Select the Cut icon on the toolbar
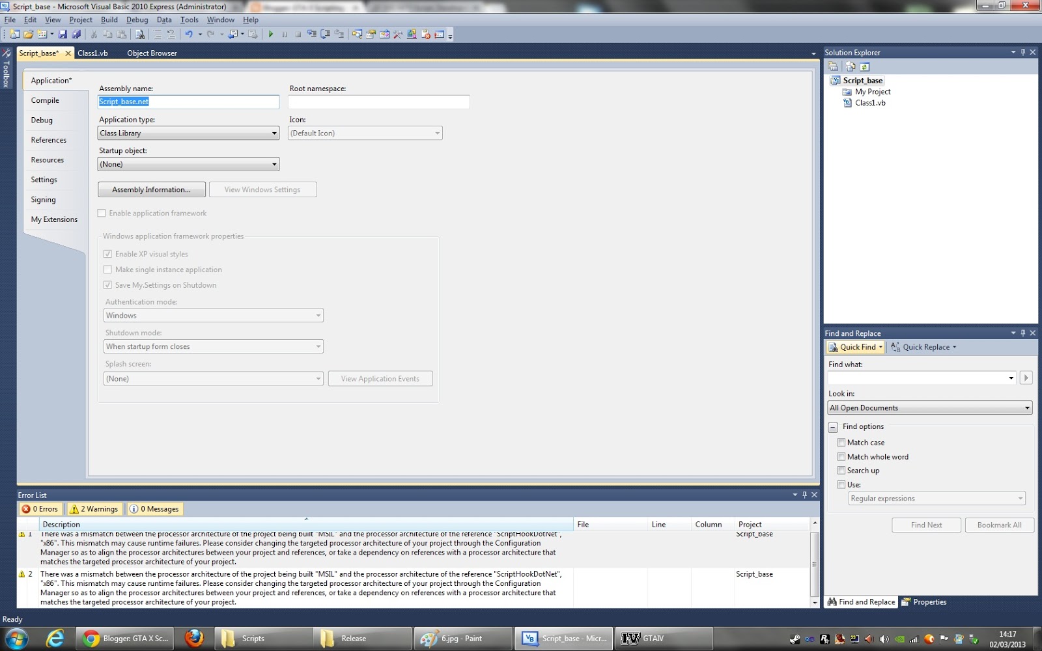The width and height of the screenshot is (1042, 651). point(94,34)
